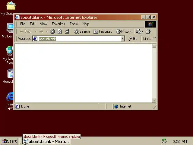Click the Print icon

(148, 31)
